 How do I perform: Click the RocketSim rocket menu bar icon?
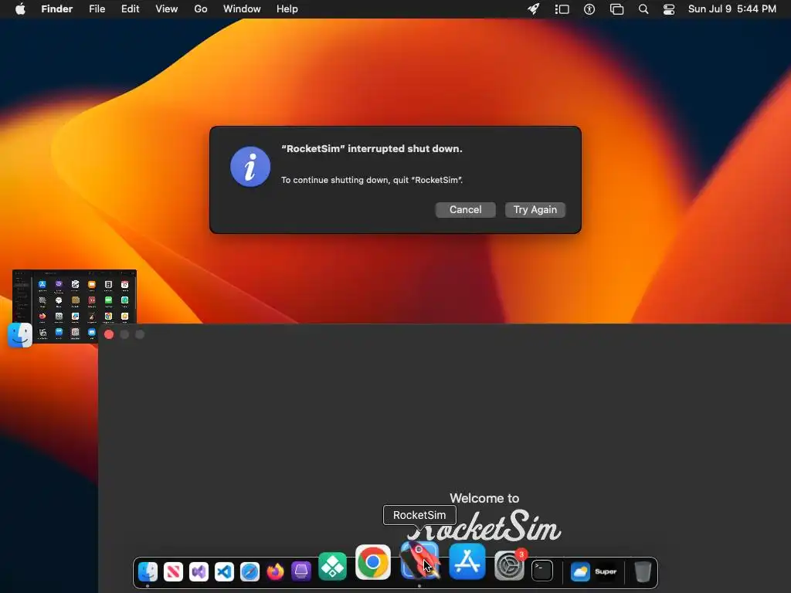point(534,8)
